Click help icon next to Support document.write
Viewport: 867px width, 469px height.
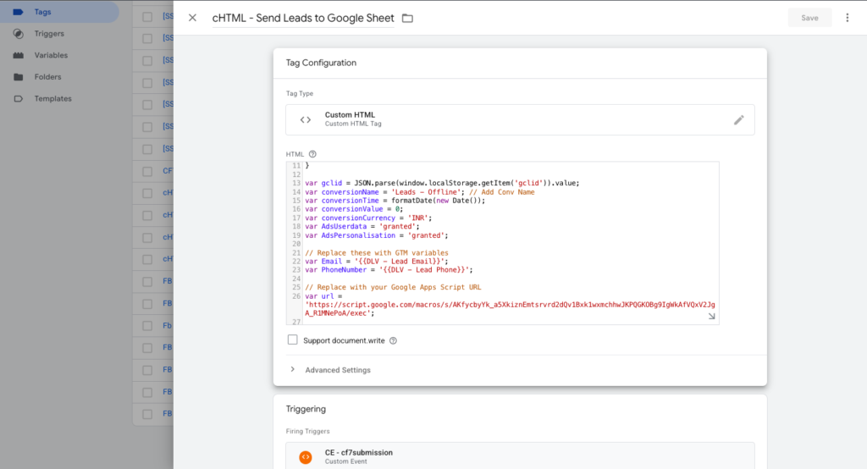[x=393, y=340]
